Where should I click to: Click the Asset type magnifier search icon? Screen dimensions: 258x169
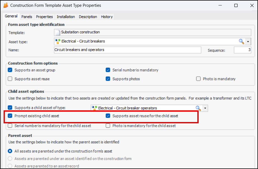(x=241, y=41)
